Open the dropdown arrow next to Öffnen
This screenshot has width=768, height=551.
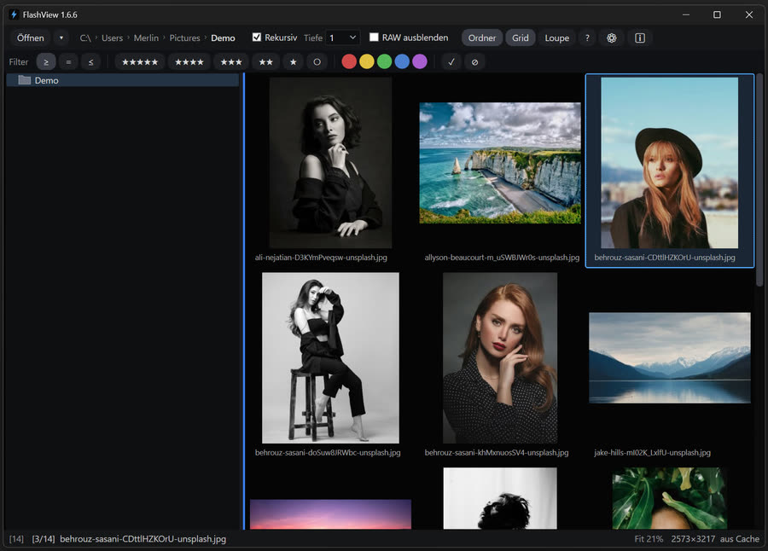coord(60,38)
